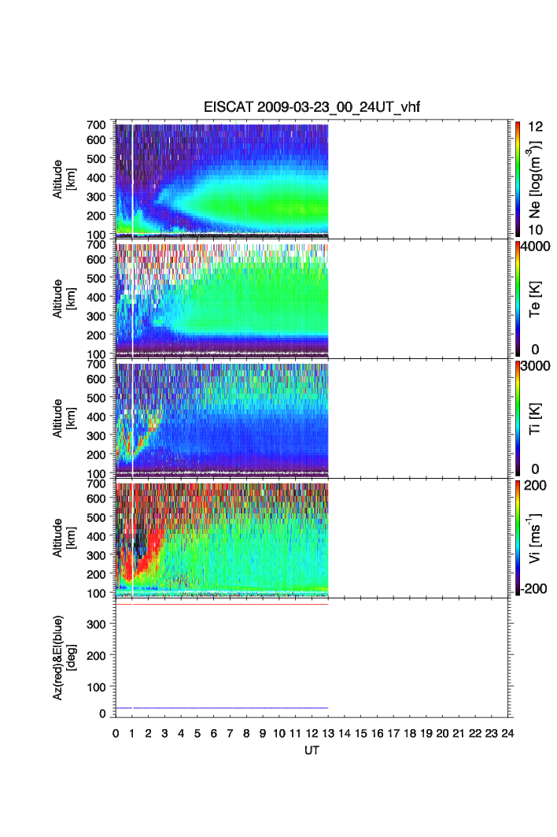Select the Te electron temperature color bar
This screenshot has width=557, height=837.
(518, 298)
